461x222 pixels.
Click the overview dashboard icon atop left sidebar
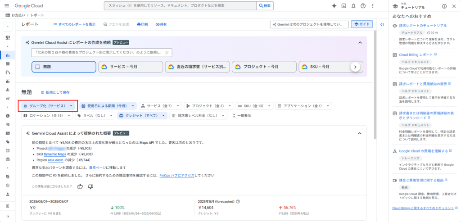[8, 38]
